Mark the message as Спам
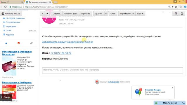The height and width of the screenshot is (105, 187). click(113, 14)
